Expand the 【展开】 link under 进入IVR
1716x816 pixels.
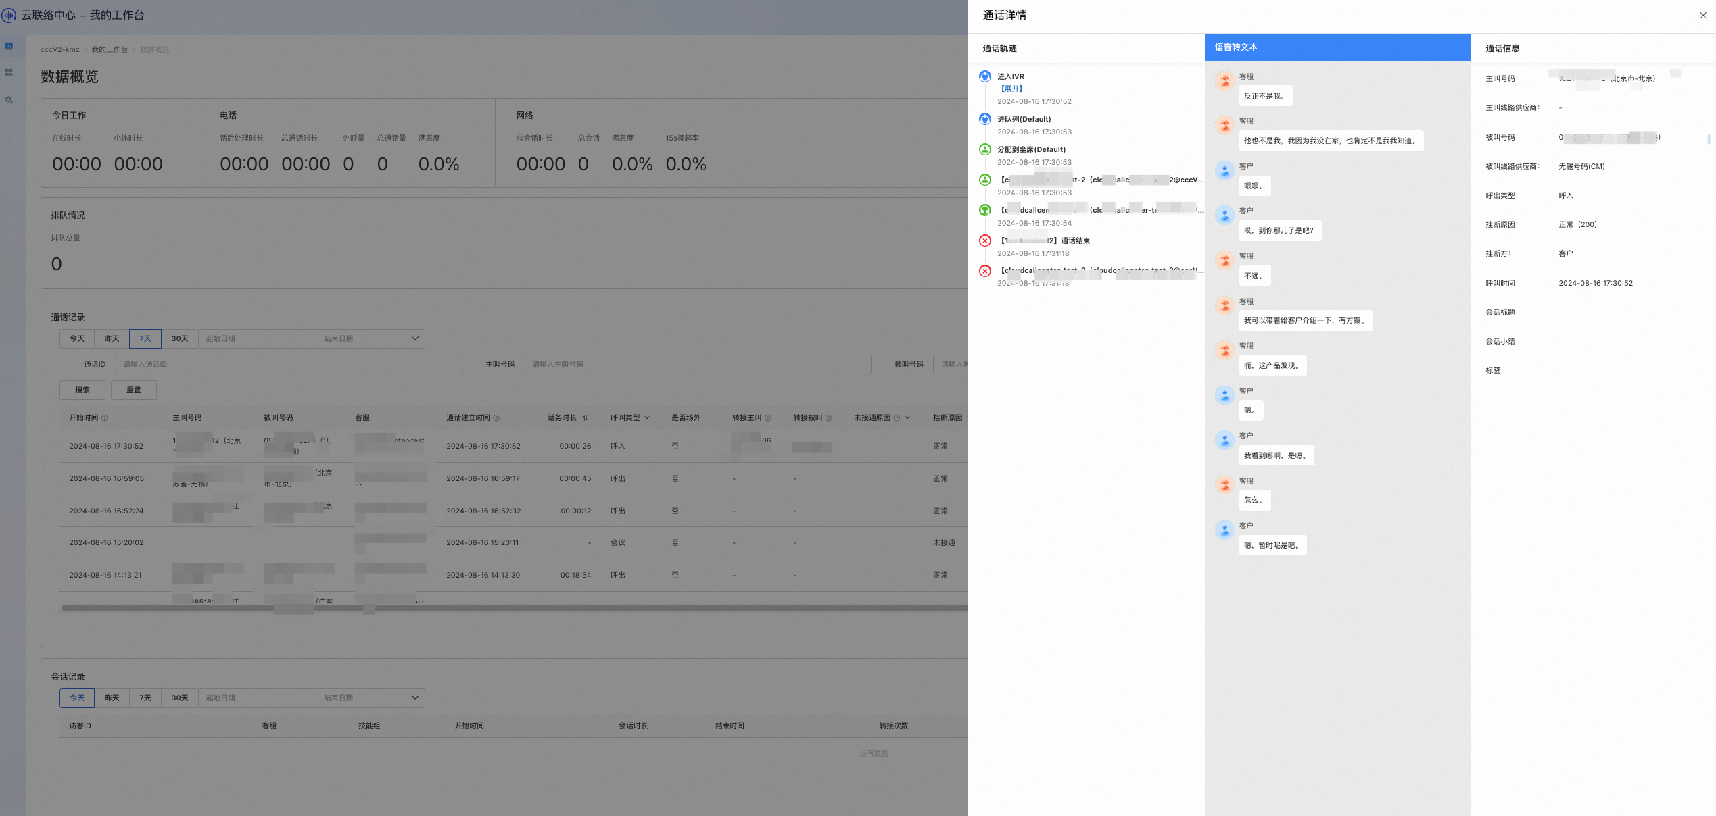pyautogui.click(x=1011, y=88)
